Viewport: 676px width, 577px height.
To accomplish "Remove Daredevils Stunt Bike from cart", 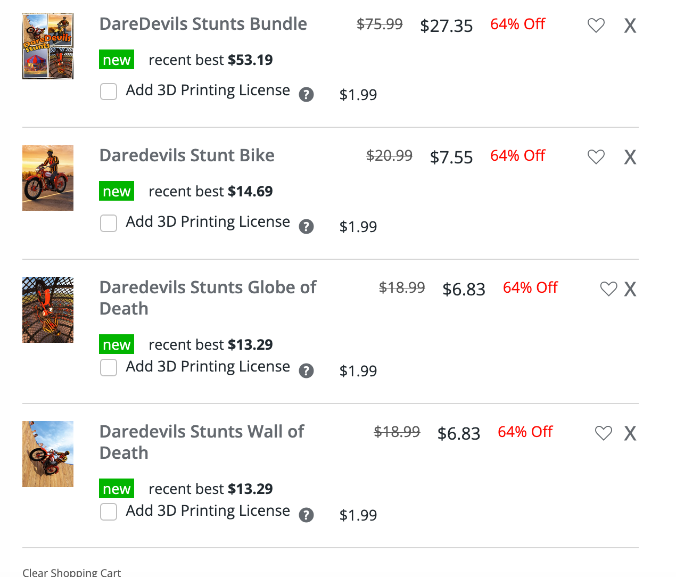I will click(630, 157).
